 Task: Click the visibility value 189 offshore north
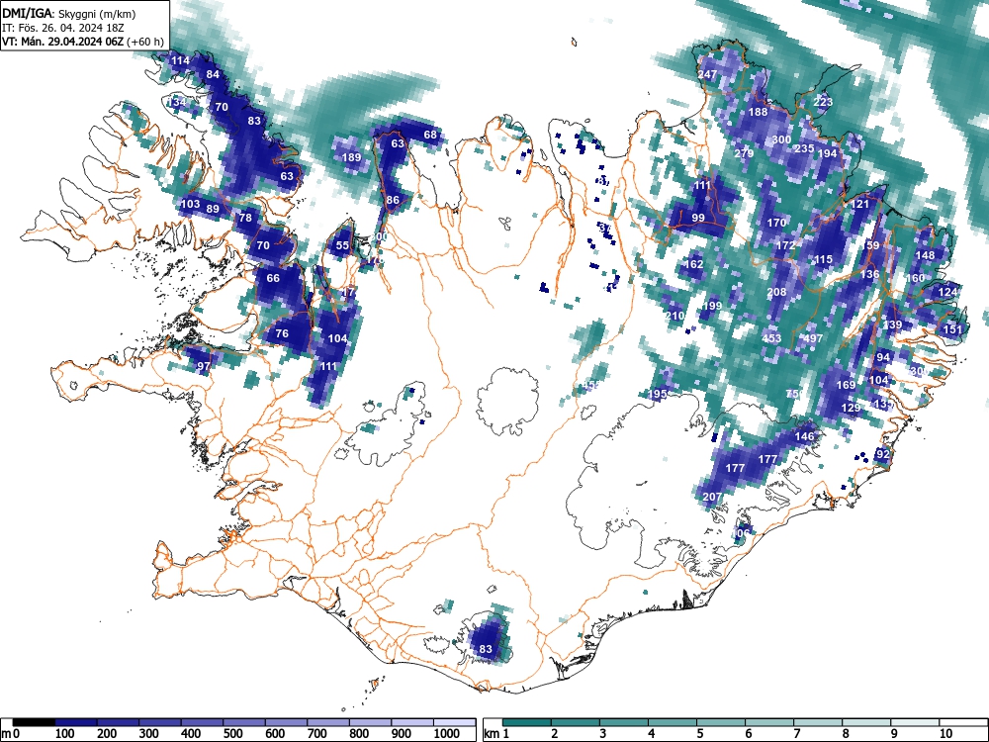pyautogui.click(x=351, y=157)
